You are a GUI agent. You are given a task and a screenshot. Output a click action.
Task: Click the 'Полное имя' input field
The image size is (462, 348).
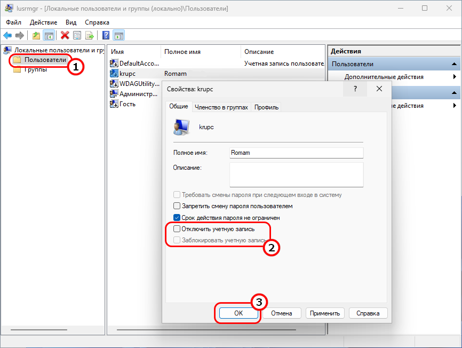coord(297,153)
